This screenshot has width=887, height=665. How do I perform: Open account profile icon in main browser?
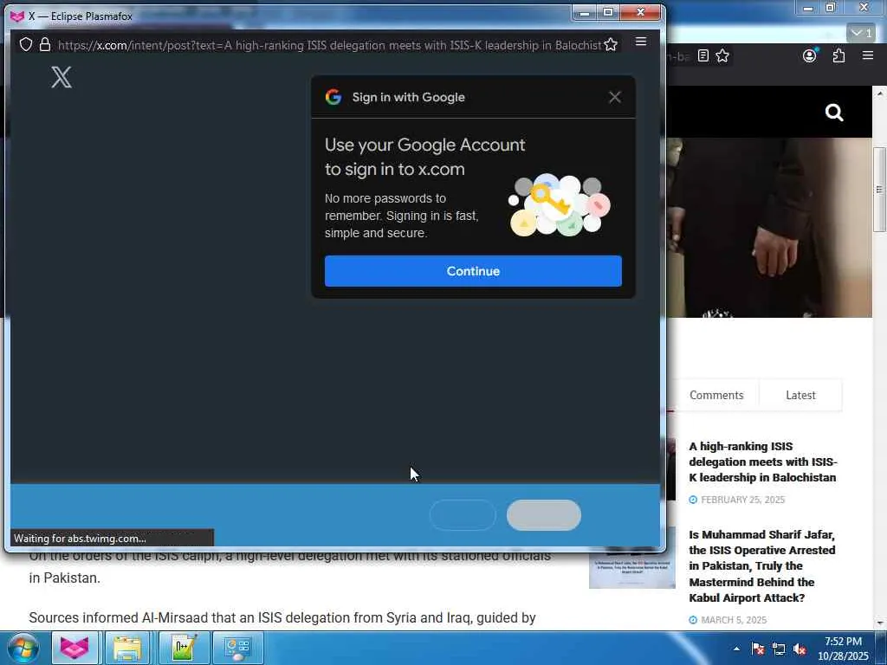point(810,55)
